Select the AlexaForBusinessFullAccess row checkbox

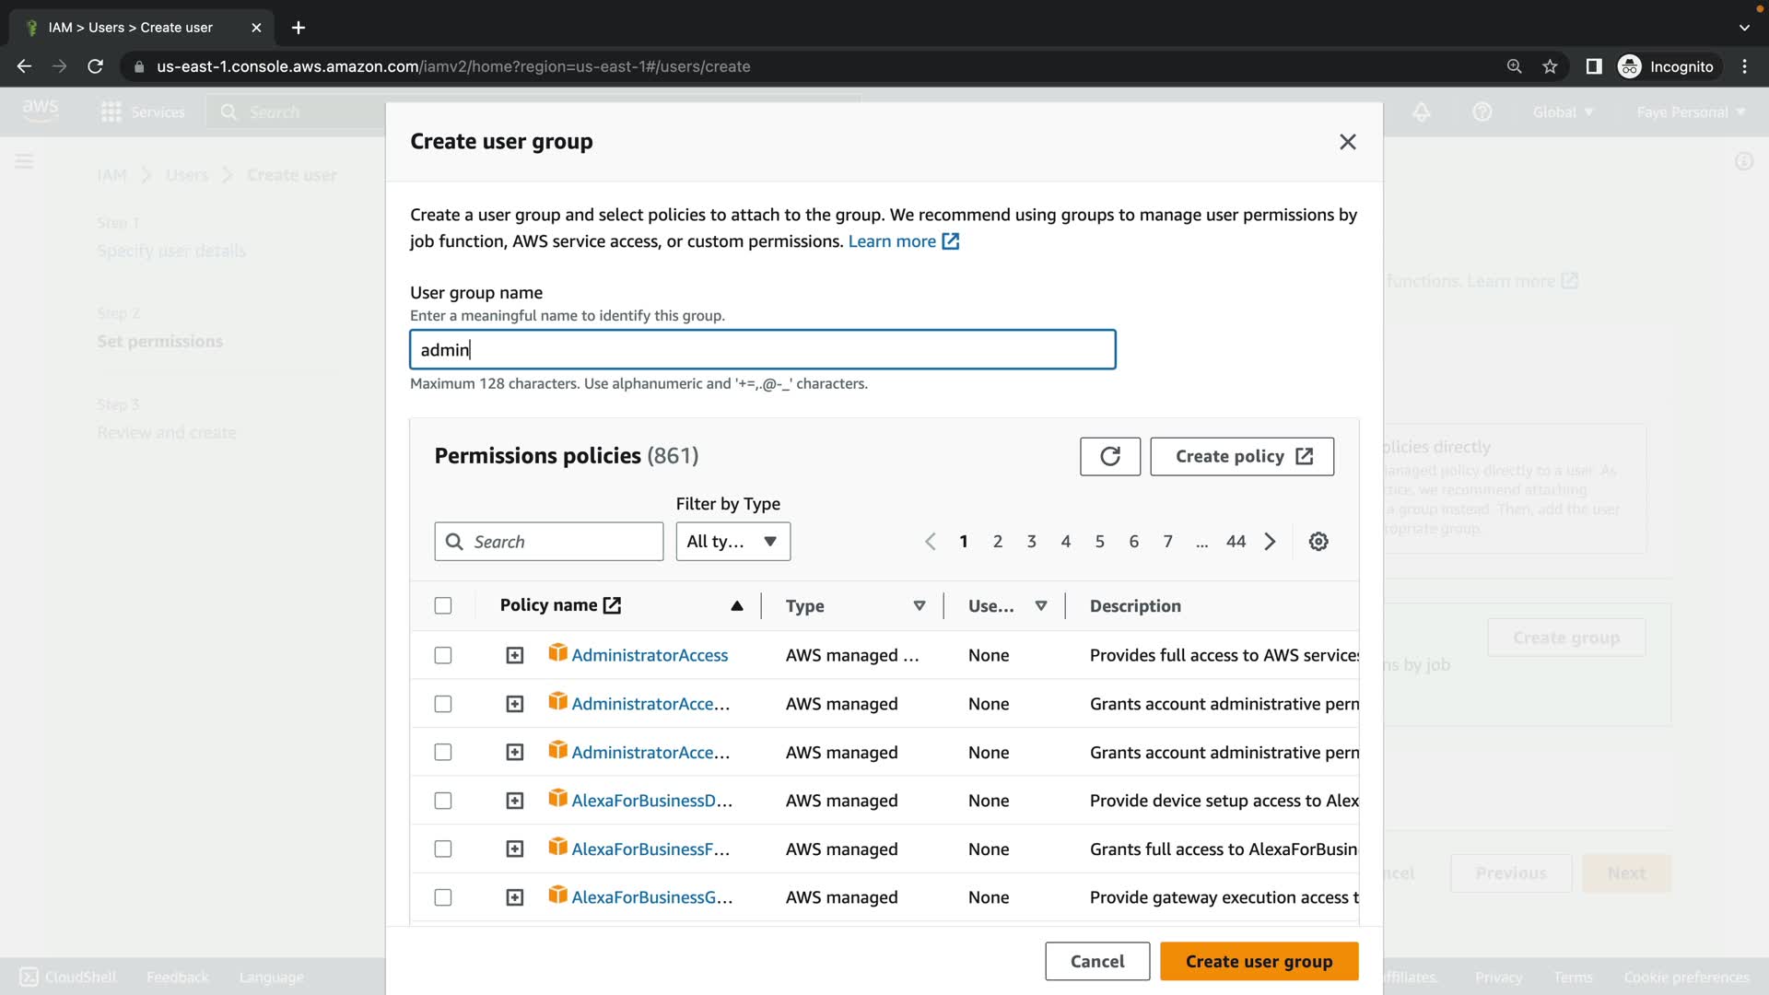point(443,849)
